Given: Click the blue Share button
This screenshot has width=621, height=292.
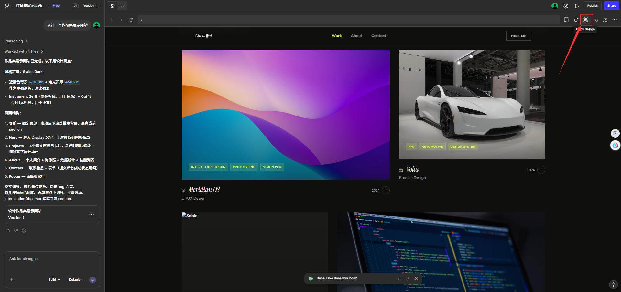Looking at the screenshot, I should click(611, 6).
